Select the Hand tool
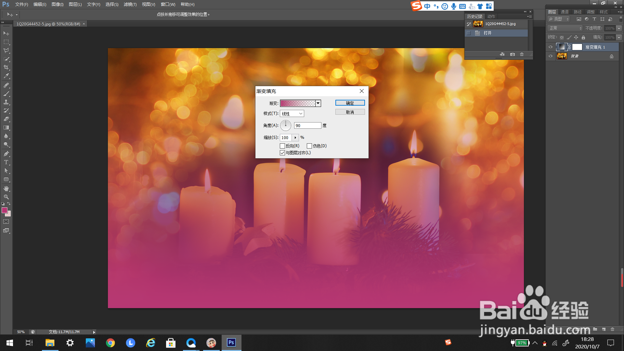The image size is (624, 351). coord(6,188)
